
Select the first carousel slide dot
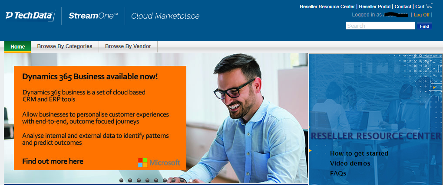(121, 180)
